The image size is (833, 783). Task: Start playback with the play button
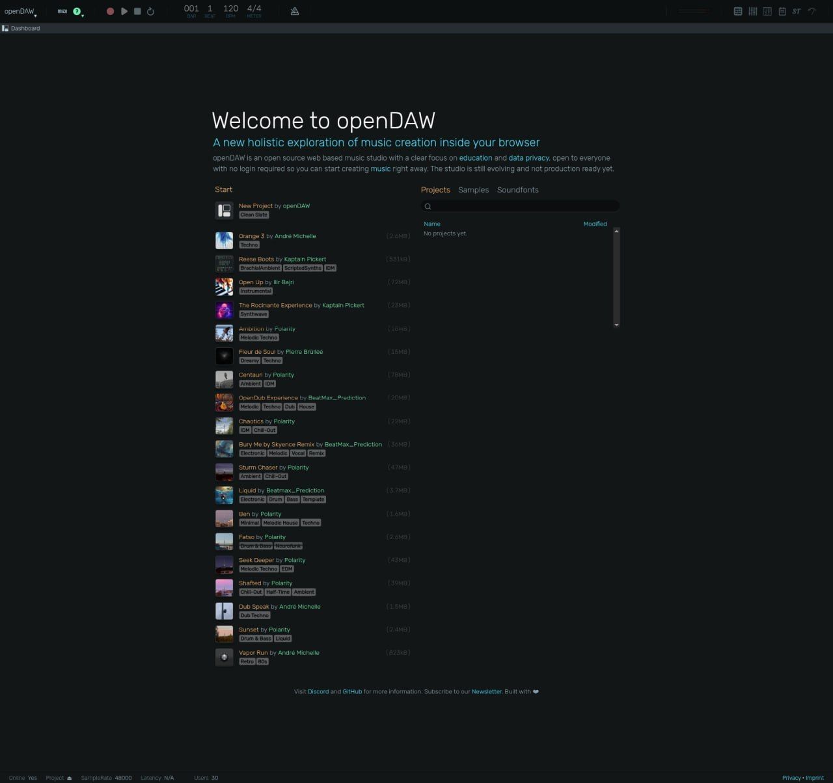(124, 11)
